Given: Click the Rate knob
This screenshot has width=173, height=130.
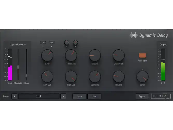Looking at the screenshot, I should coord(47,55).
